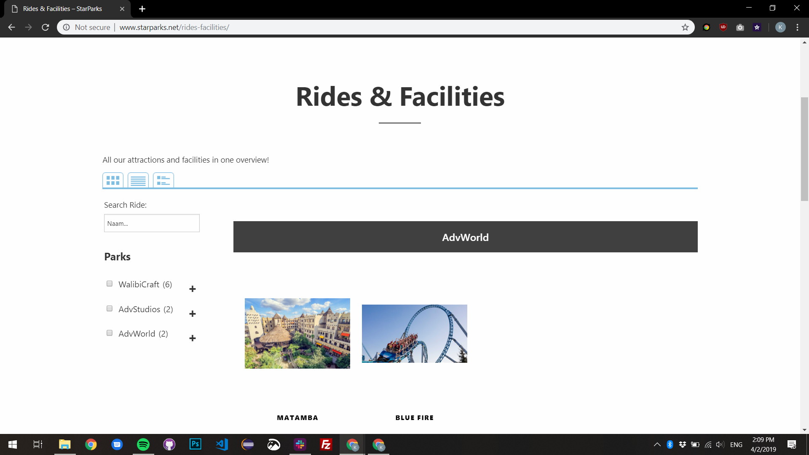Screen dimensions: 809x455
Task: Close the Rides & Facilities tab
Action: pyautogui.click(x=122, y=9)
